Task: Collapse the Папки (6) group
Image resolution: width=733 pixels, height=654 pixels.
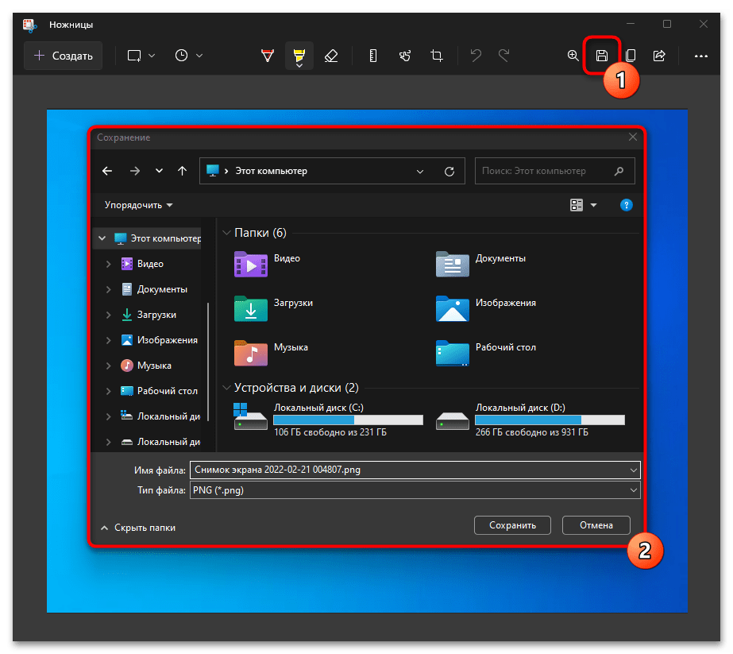Action: tap(226, 233)
